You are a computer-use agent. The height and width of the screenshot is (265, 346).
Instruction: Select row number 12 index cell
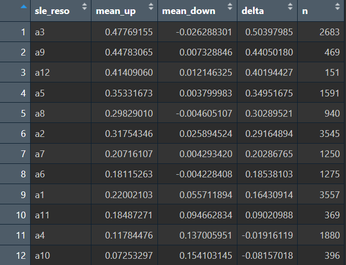[x=15, y=255]
